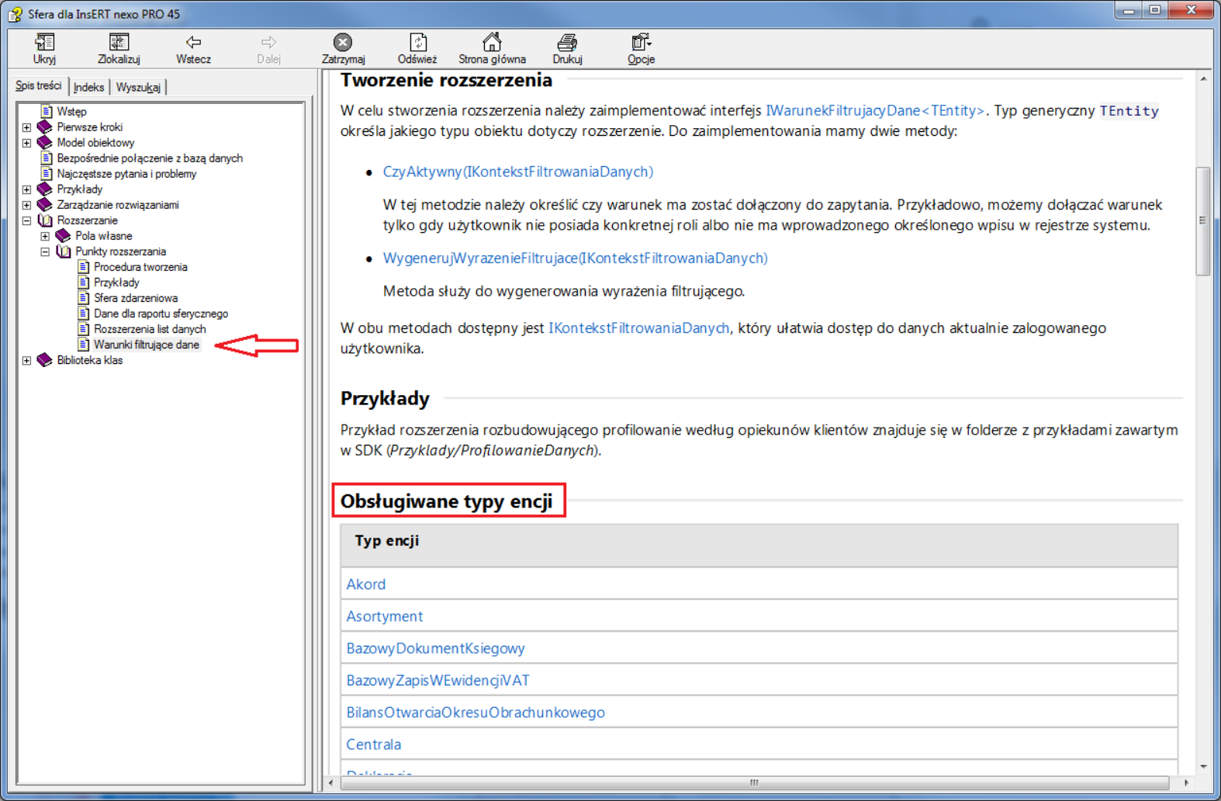
Task: Switch to the Wyszukaj tab
Action: [x=138, y=87]
